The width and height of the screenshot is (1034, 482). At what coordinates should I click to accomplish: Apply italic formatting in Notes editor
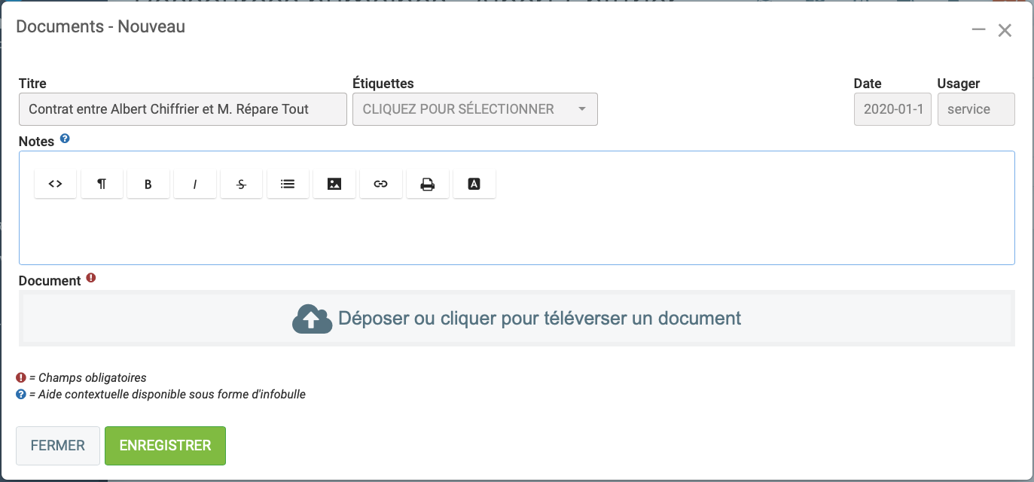[195, 184]
